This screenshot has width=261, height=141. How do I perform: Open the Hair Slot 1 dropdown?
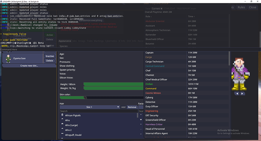pyautogui.click(x=90, y=107)
